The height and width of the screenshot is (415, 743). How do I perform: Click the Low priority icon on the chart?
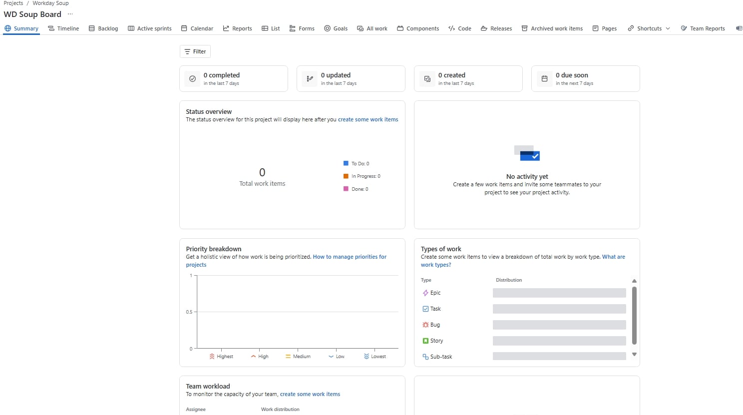331,357
